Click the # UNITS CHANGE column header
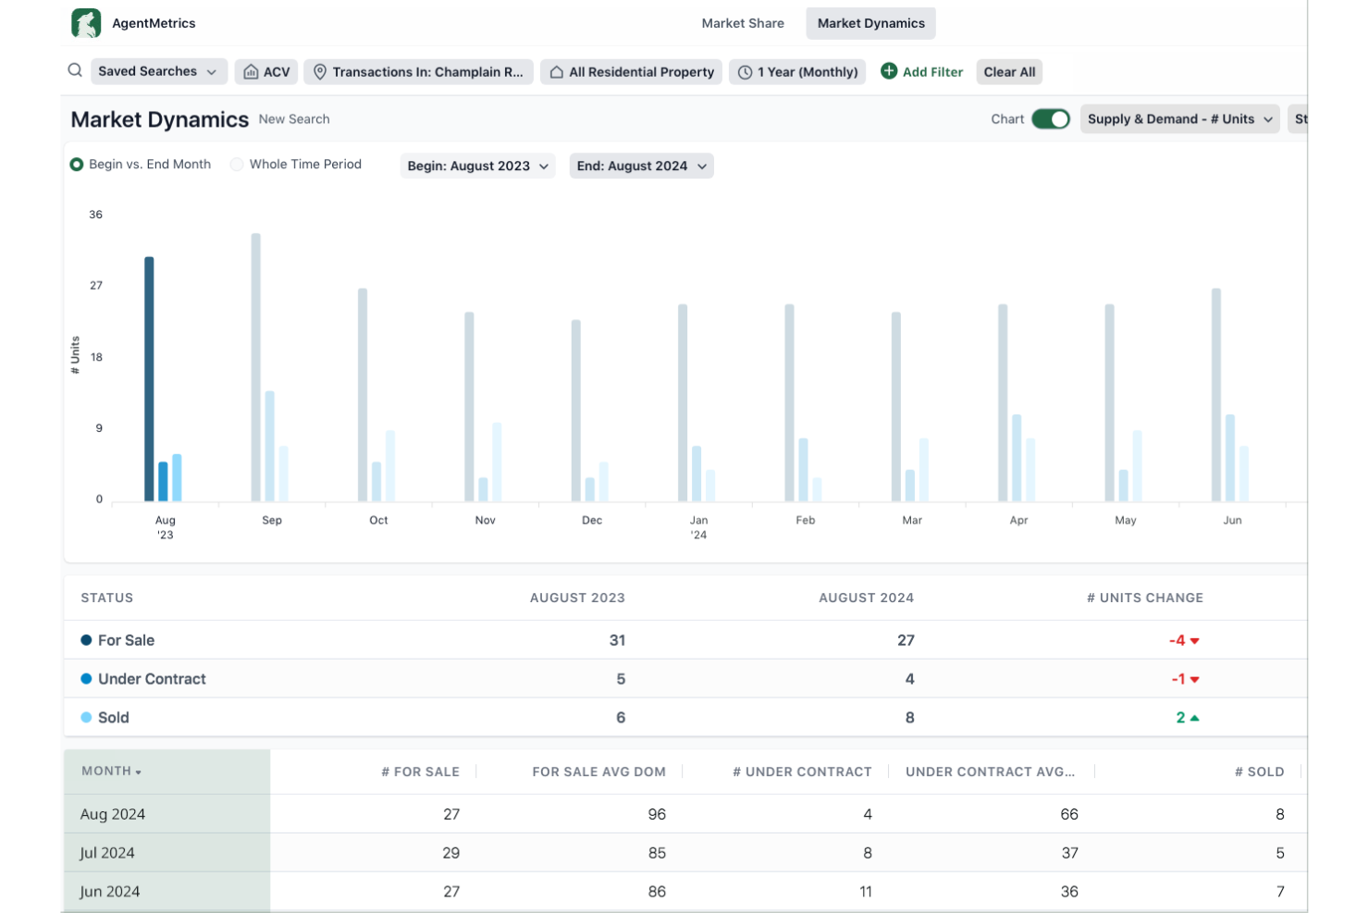Image resolution: width=1369 pixels, height=913 pixels. [1145, 598]
